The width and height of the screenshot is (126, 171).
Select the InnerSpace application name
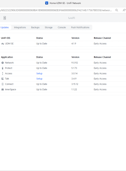tap(10, 89)
